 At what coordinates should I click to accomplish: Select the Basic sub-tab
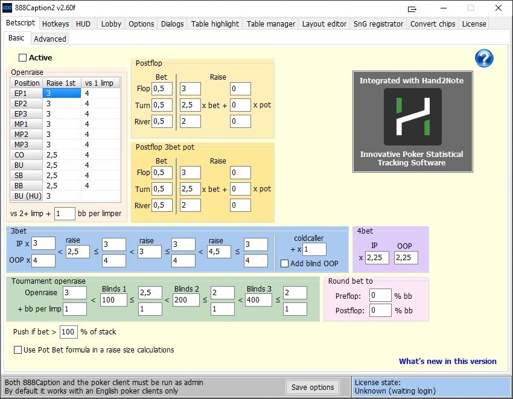(16, 38)
